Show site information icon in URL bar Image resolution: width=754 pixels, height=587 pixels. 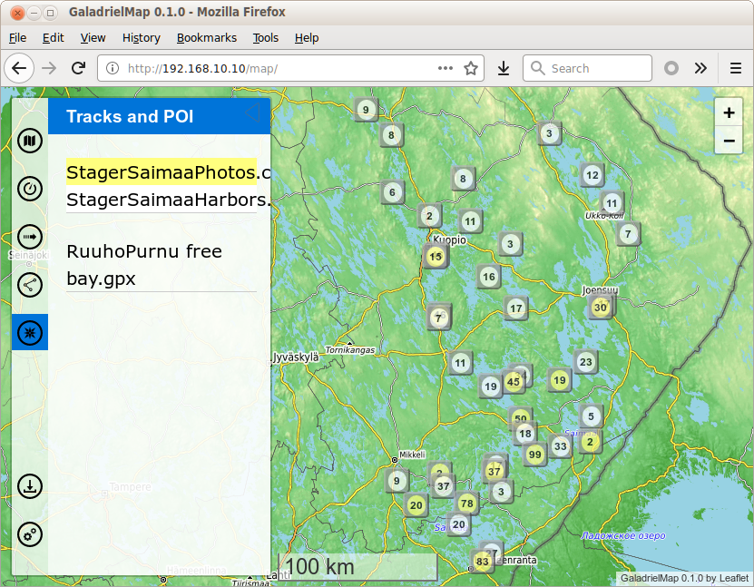(x=112, y=68)
